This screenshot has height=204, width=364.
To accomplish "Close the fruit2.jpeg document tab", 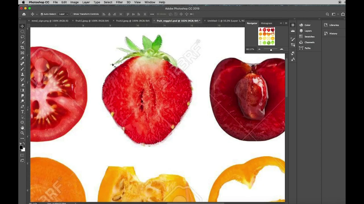I will click(114, 21).
